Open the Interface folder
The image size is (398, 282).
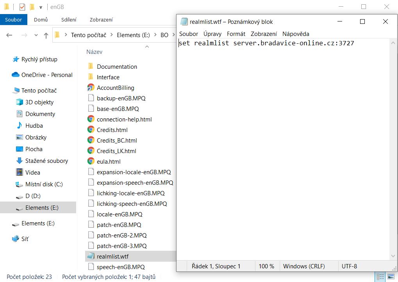click(107, 77)
